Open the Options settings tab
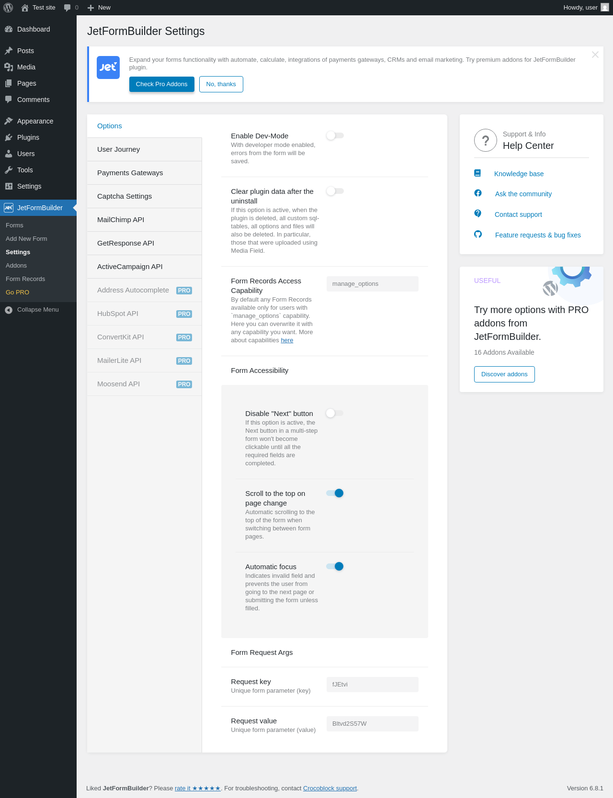This screenshot has height=798, width=613. [x=145, y=126]
